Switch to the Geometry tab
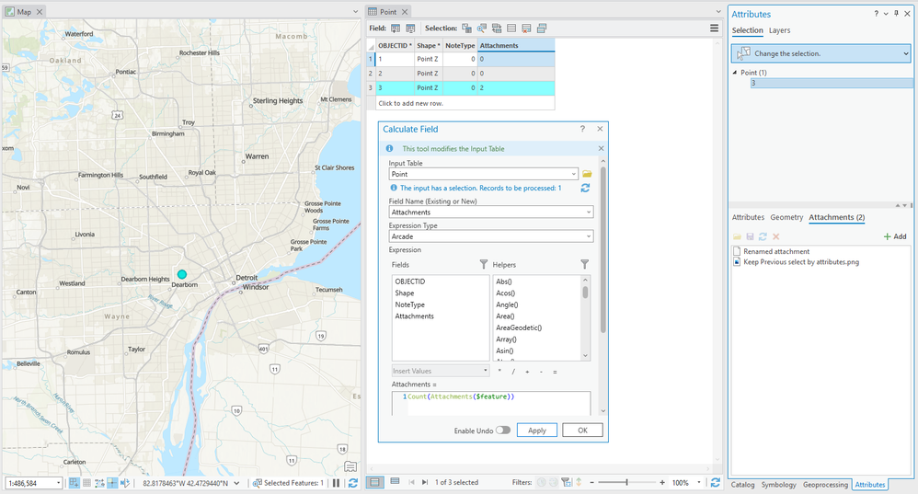Viewport: 918px width, 494px height. click(x=786, y=217)
